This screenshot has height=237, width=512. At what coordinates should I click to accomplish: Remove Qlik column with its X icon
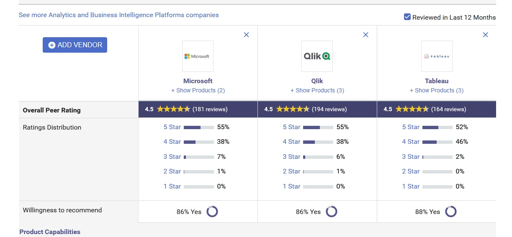[366, 35]
